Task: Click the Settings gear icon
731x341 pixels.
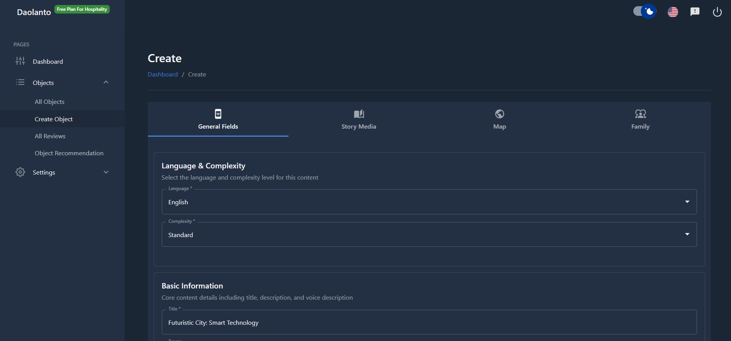Action: [20, 172]
